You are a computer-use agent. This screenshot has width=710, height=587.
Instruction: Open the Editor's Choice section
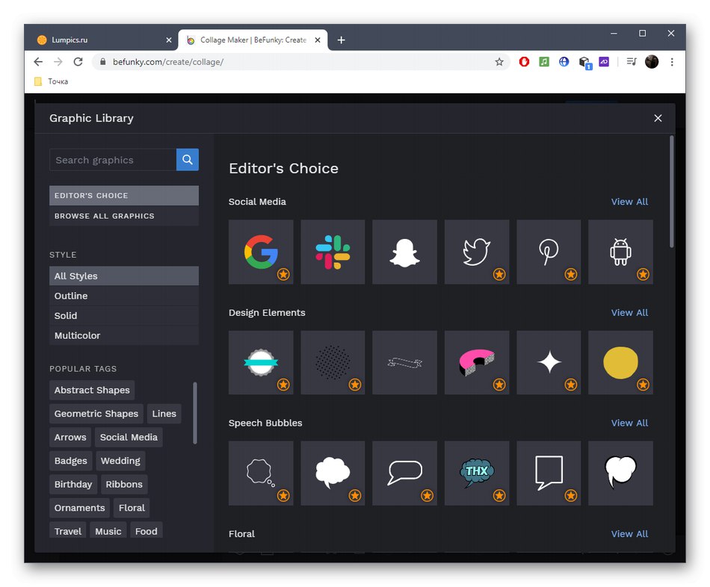pos(123,196)
